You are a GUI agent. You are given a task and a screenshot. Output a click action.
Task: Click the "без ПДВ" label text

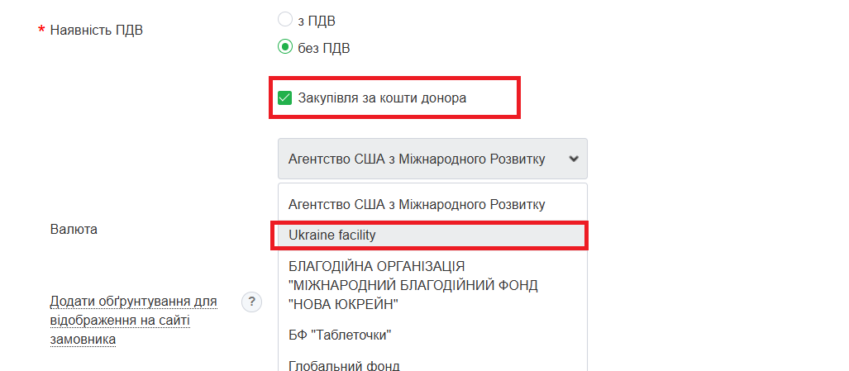323,48
